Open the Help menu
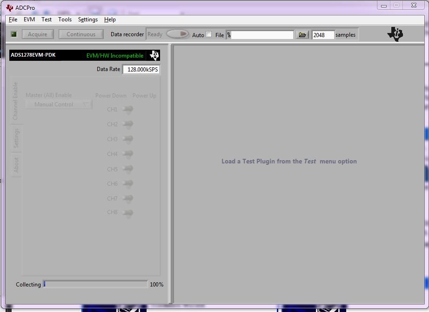This screenshot has width=429, height=312. tap(110, 19)
